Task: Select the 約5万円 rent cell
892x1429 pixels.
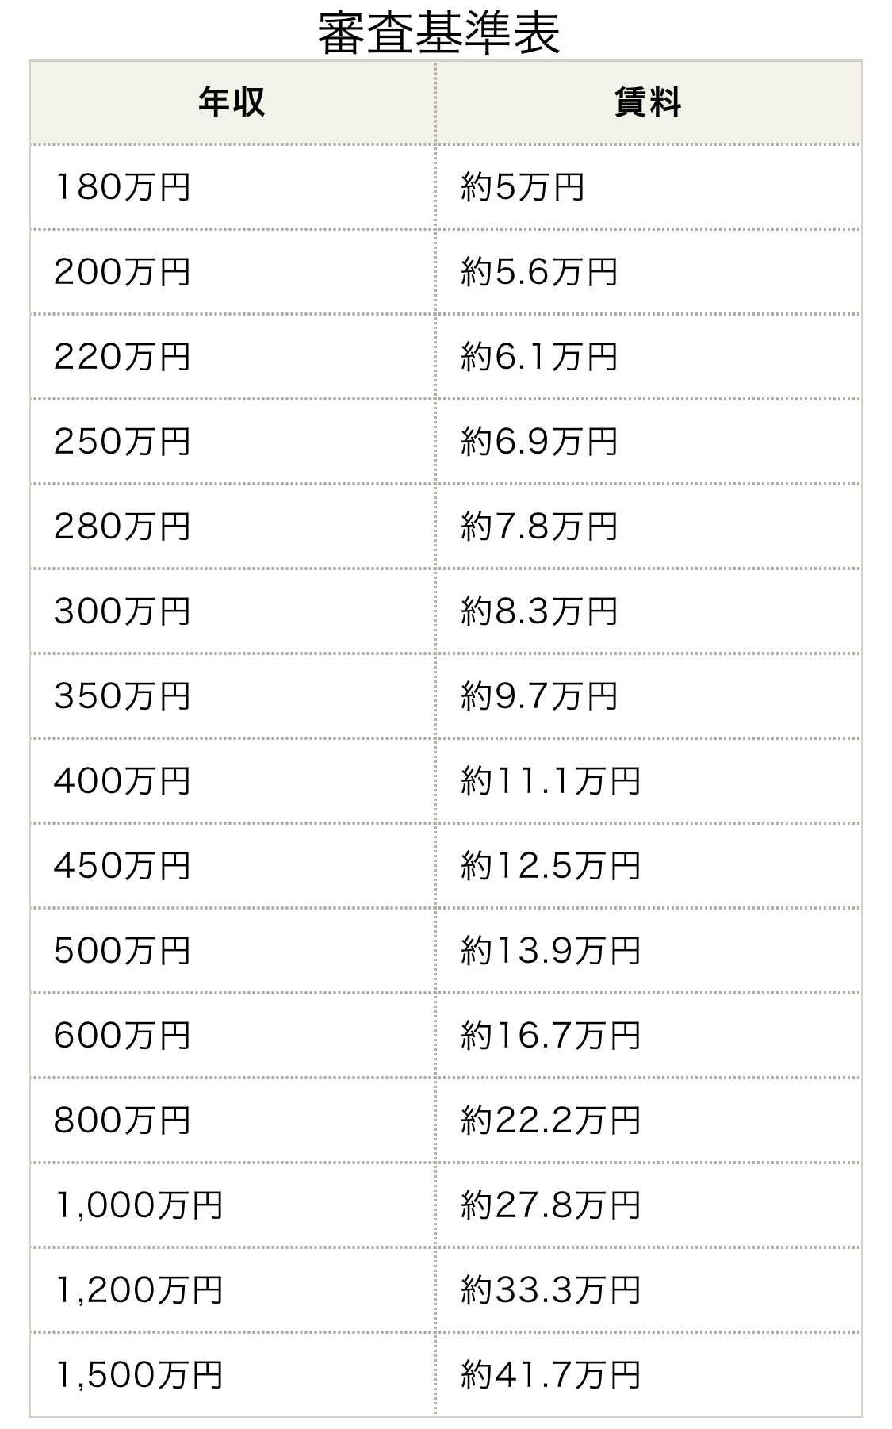Action: point(523,188)
